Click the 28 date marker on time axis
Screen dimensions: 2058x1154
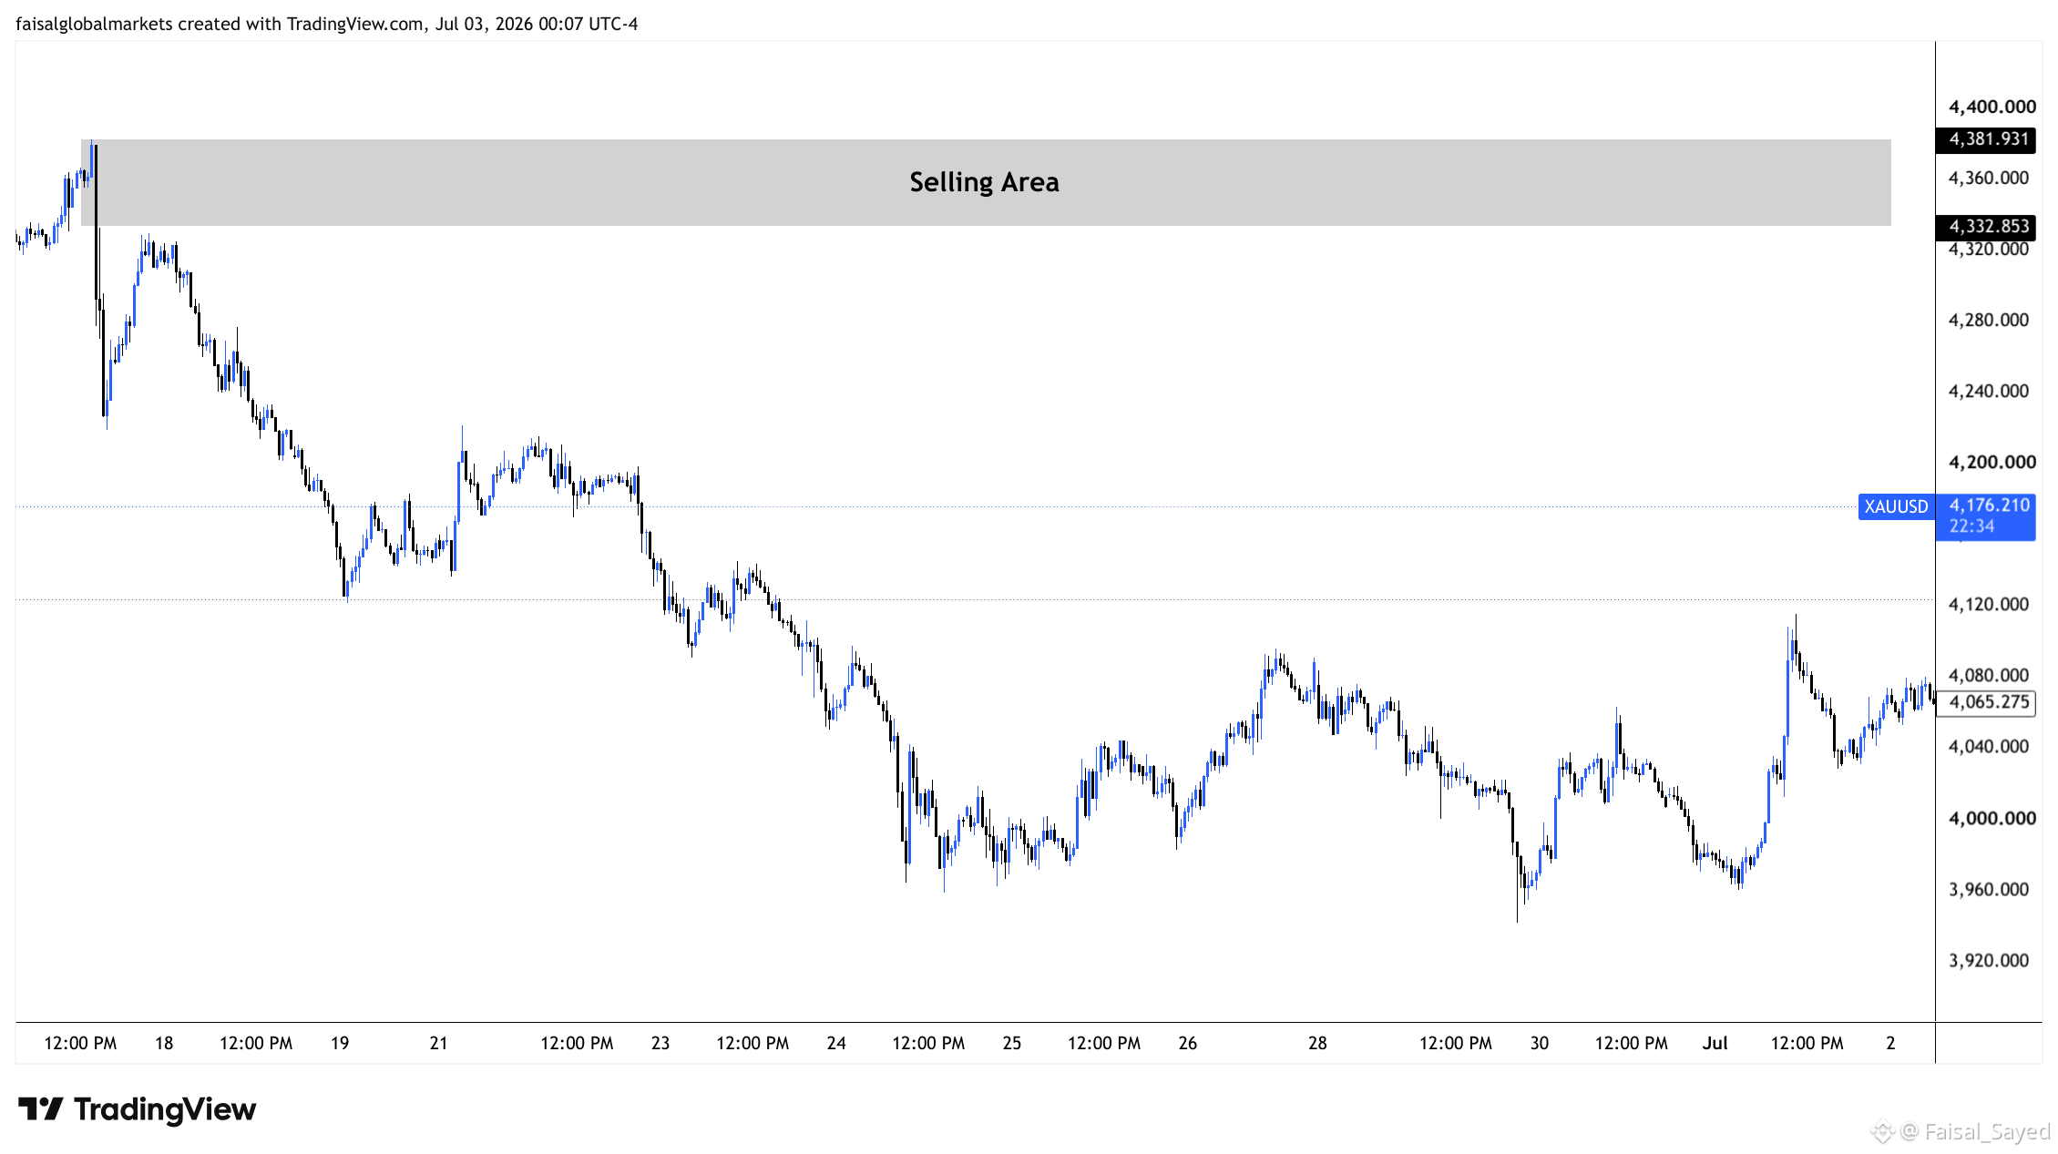click(x=1317, y=1043)
